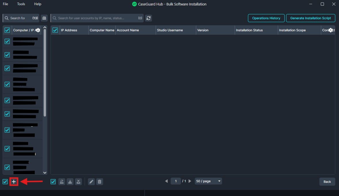Open column settings gear in the computer list header

point(38,30)
